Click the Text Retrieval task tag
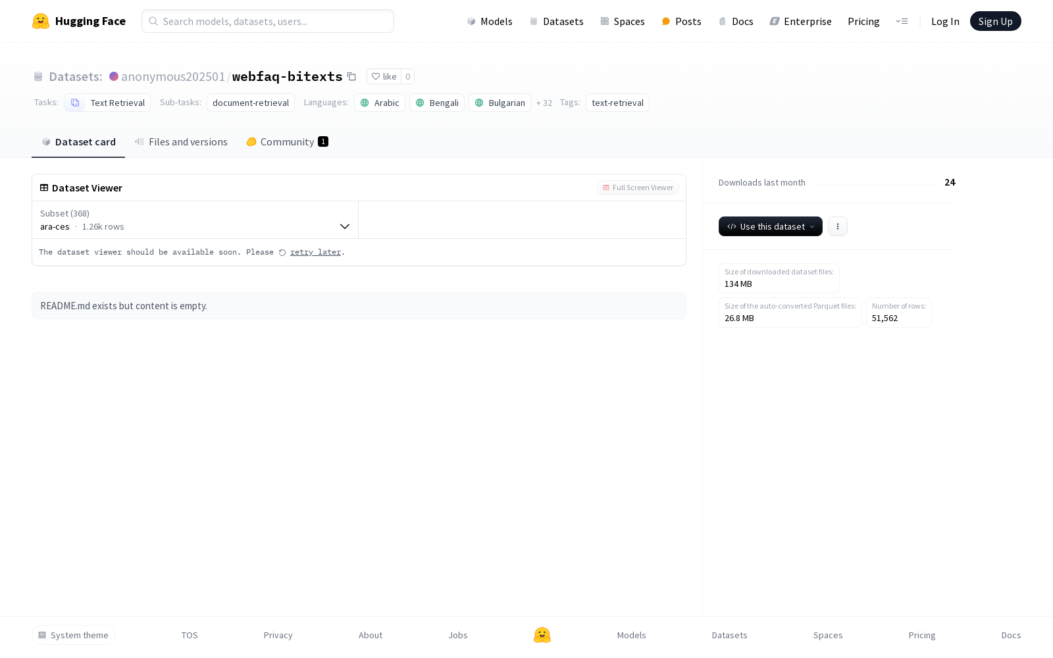This screenshot has width=1053, height=658. click(107, 103)
